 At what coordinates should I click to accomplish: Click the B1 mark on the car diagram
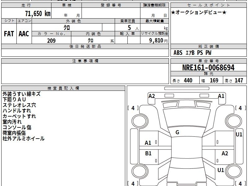point(148,153)
